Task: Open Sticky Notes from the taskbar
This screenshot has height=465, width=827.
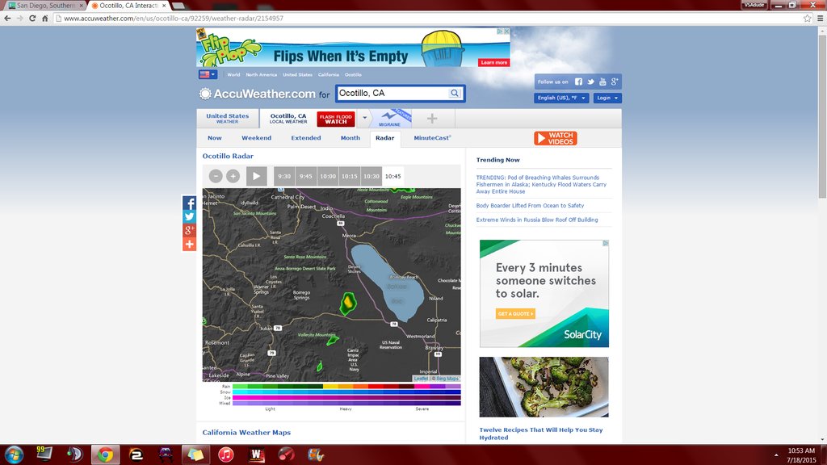Action: [x=195, y=455]
